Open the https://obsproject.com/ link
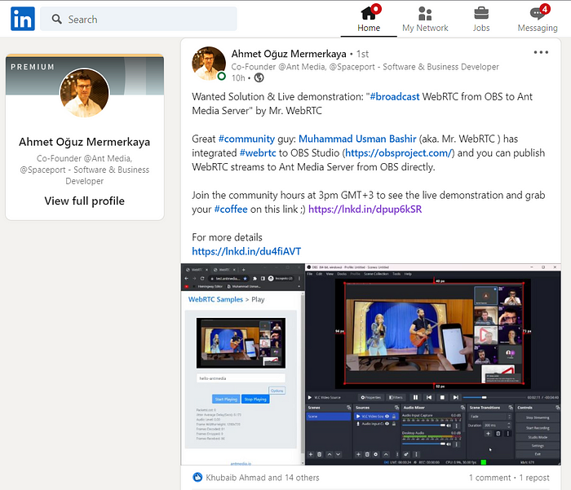571x490 pixels. click(x=398, y=153)
